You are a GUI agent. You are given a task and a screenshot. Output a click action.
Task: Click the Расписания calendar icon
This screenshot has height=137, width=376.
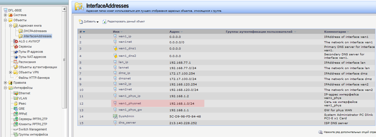16,62
